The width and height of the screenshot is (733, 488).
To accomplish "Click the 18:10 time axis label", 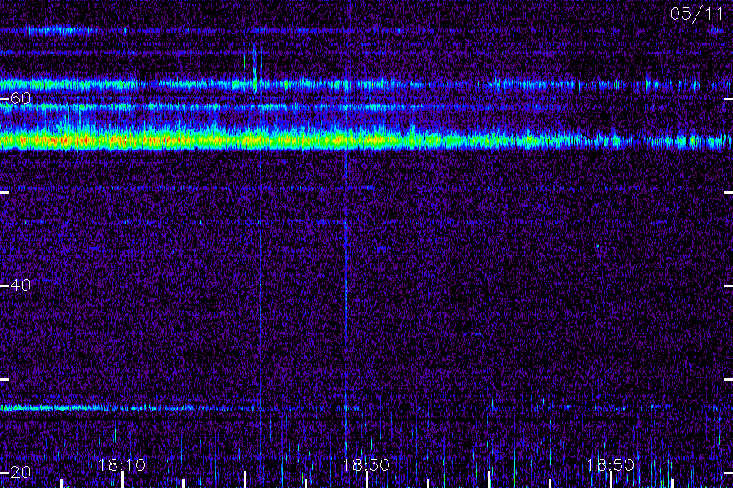I will tap(121, 465).
